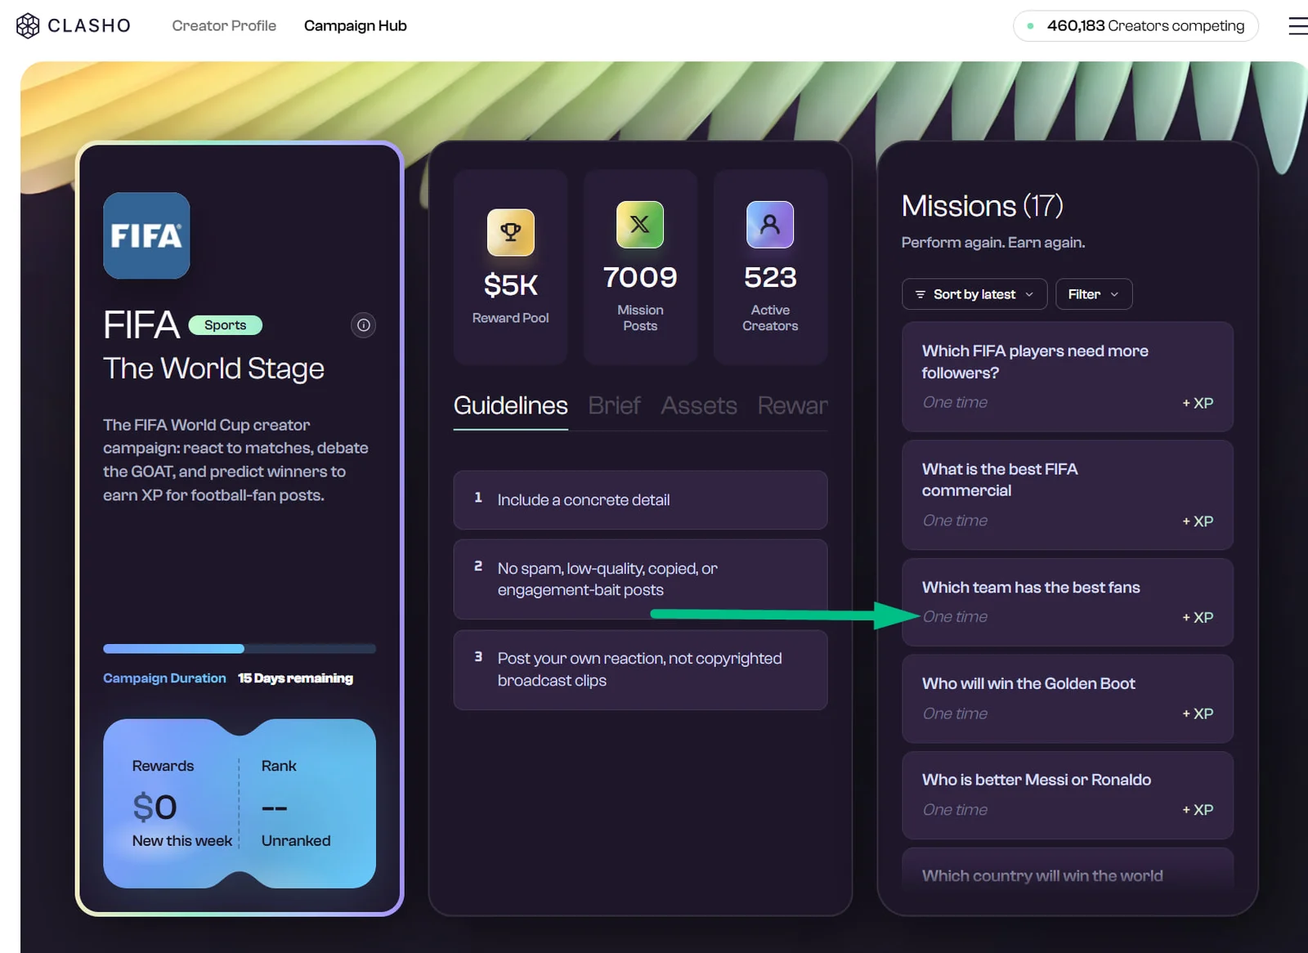Screen dimensions: 1308x953
Task: Click the X Mission Posts icon
Action: (640, 224)
